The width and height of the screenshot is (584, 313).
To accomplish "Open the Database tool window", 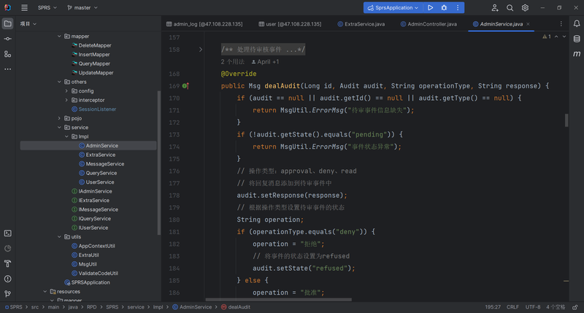I will point(577,39).
